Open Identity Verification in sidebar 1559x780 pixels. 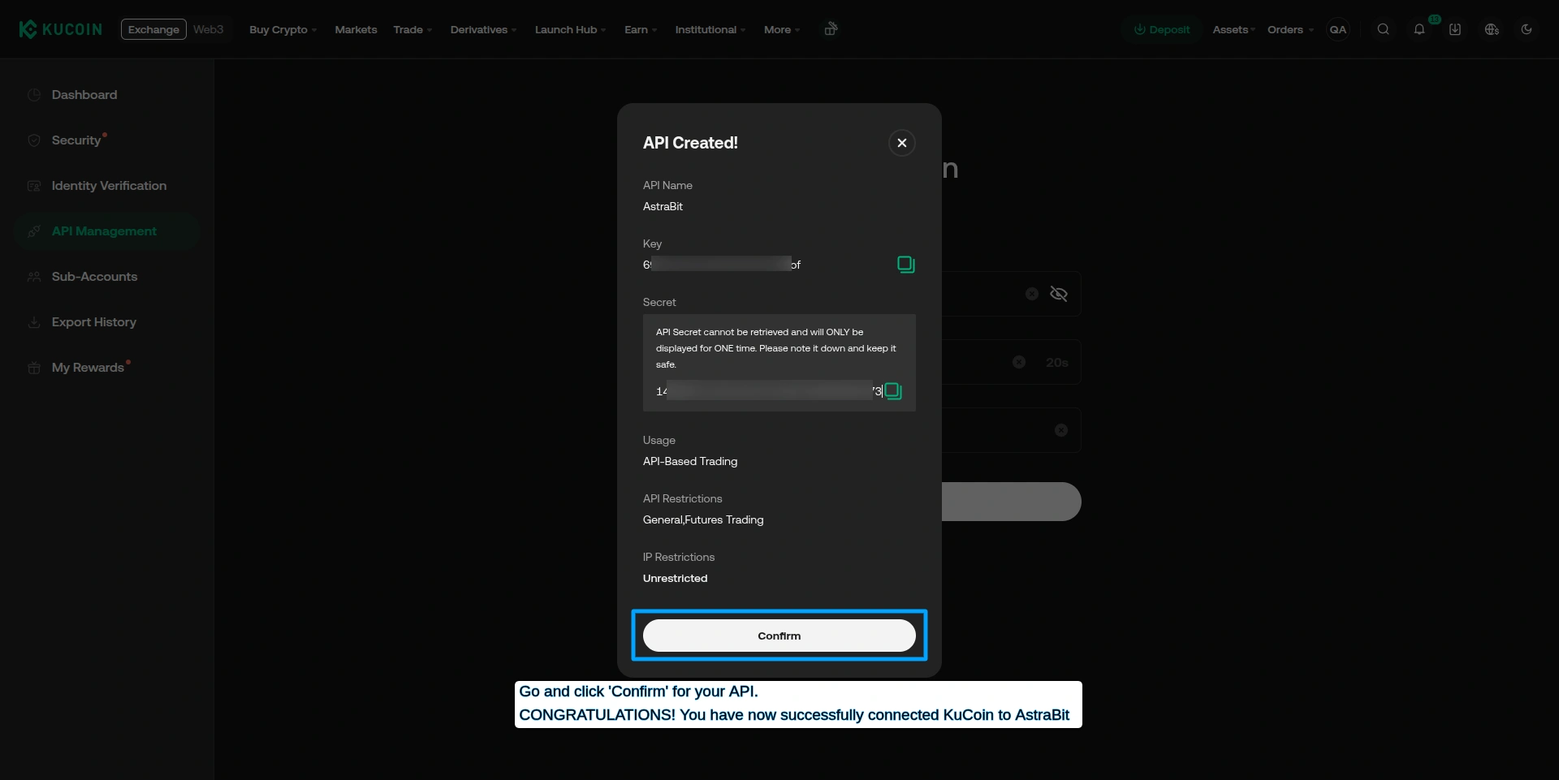tap(106, 186)
